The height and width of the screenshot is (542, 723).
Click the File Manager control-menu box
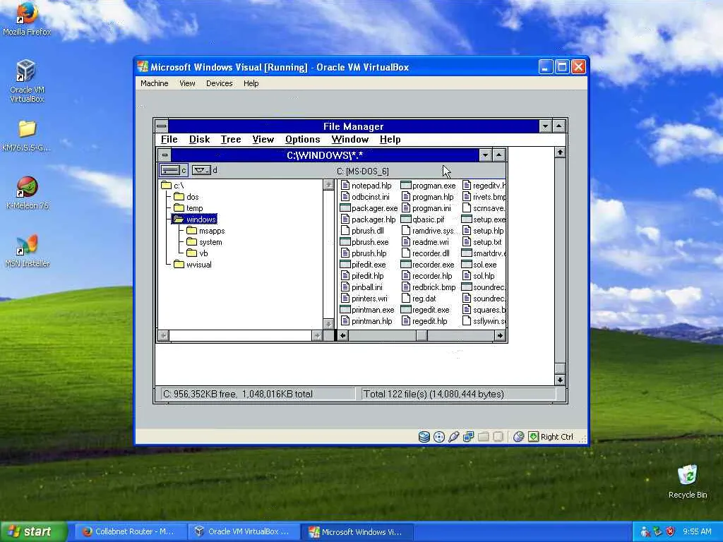162,126
